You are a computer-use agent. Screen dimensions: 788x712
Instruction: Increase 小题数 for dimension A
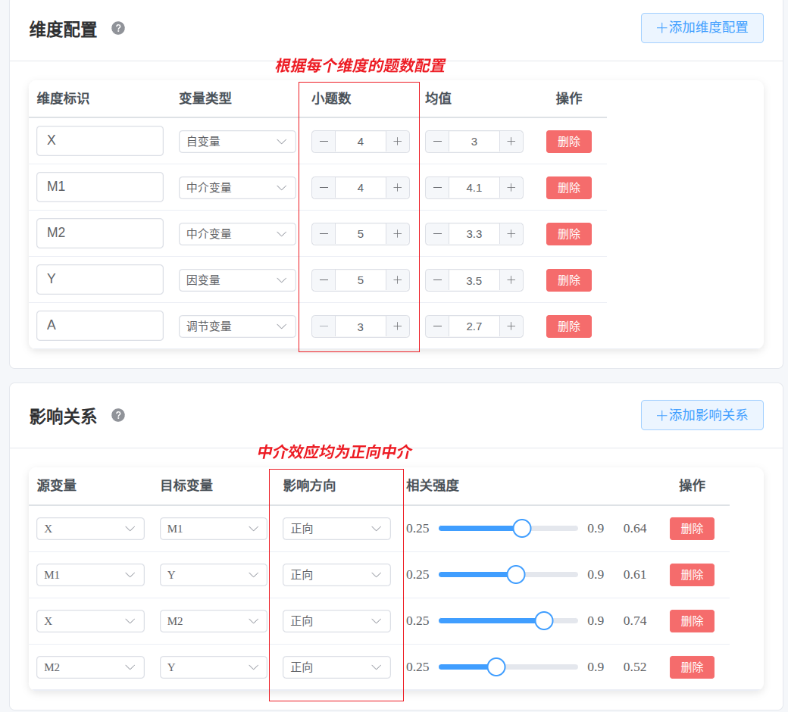pos(397,326)
